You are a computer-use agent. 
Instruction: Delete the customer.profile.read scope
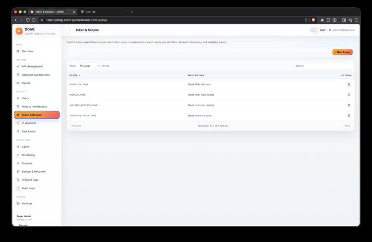(349, 105)
